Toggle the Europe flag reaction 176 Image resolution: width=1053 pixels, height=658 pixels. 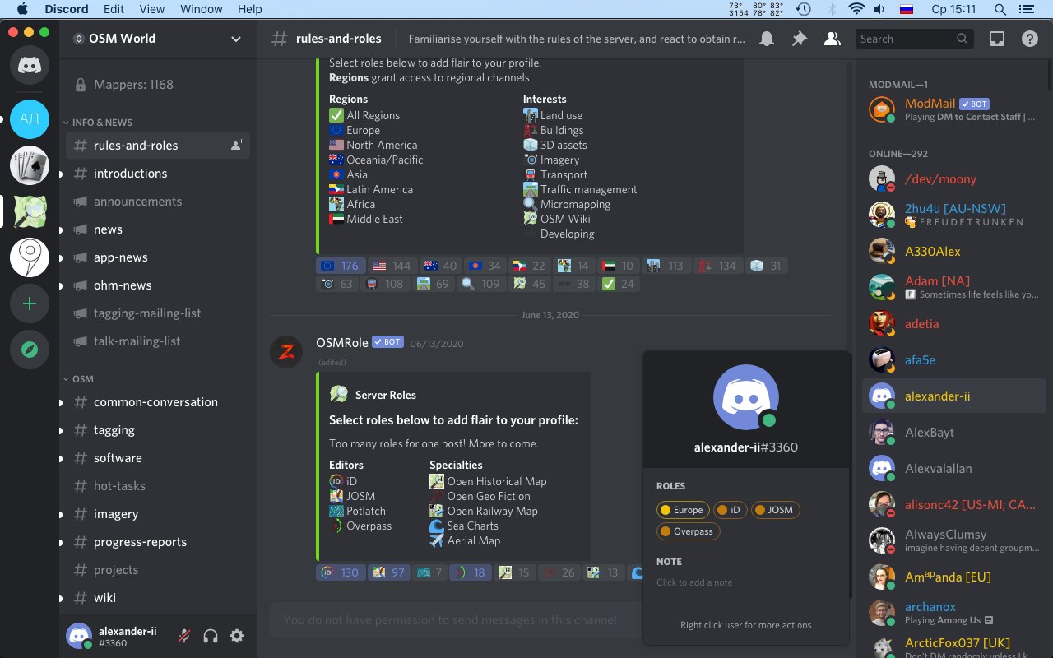coord(341,266)
